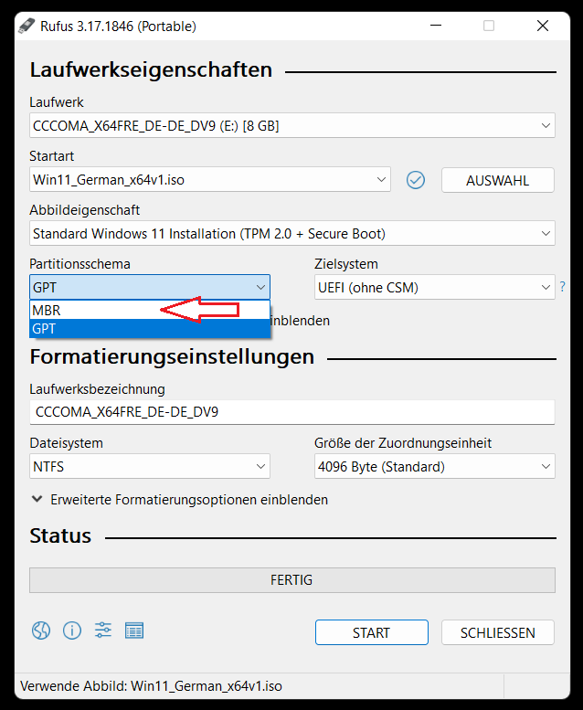Image resolution: width=583 pixels, height=710 pixels.
Task: Click the Rufus USB drive title icon
Action: [x=26, y=26]
